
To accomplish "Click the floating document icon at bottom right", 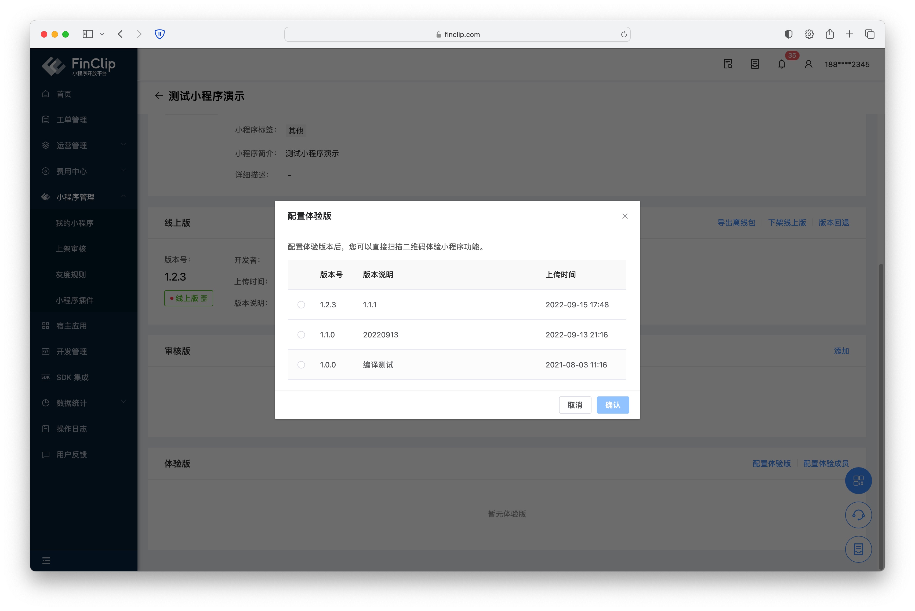I will tap(858, 549).
